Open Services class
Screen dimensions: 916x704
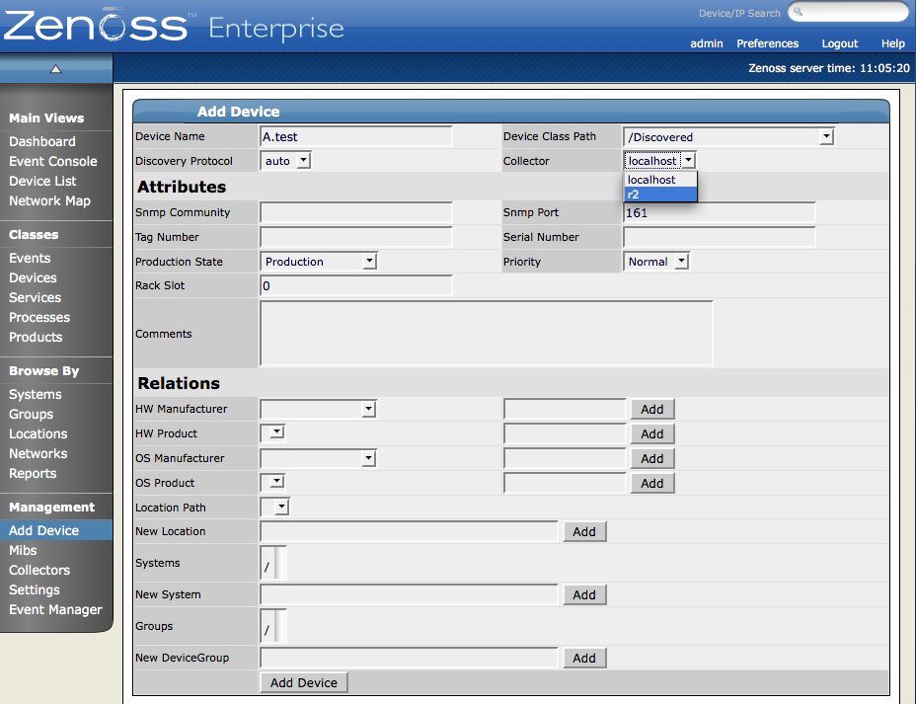click(36, 298)
